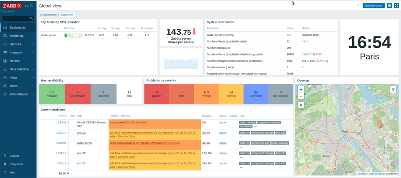Hide sidebar using the window icon
This screenshot has height=178, width=401.
(31, 5)
